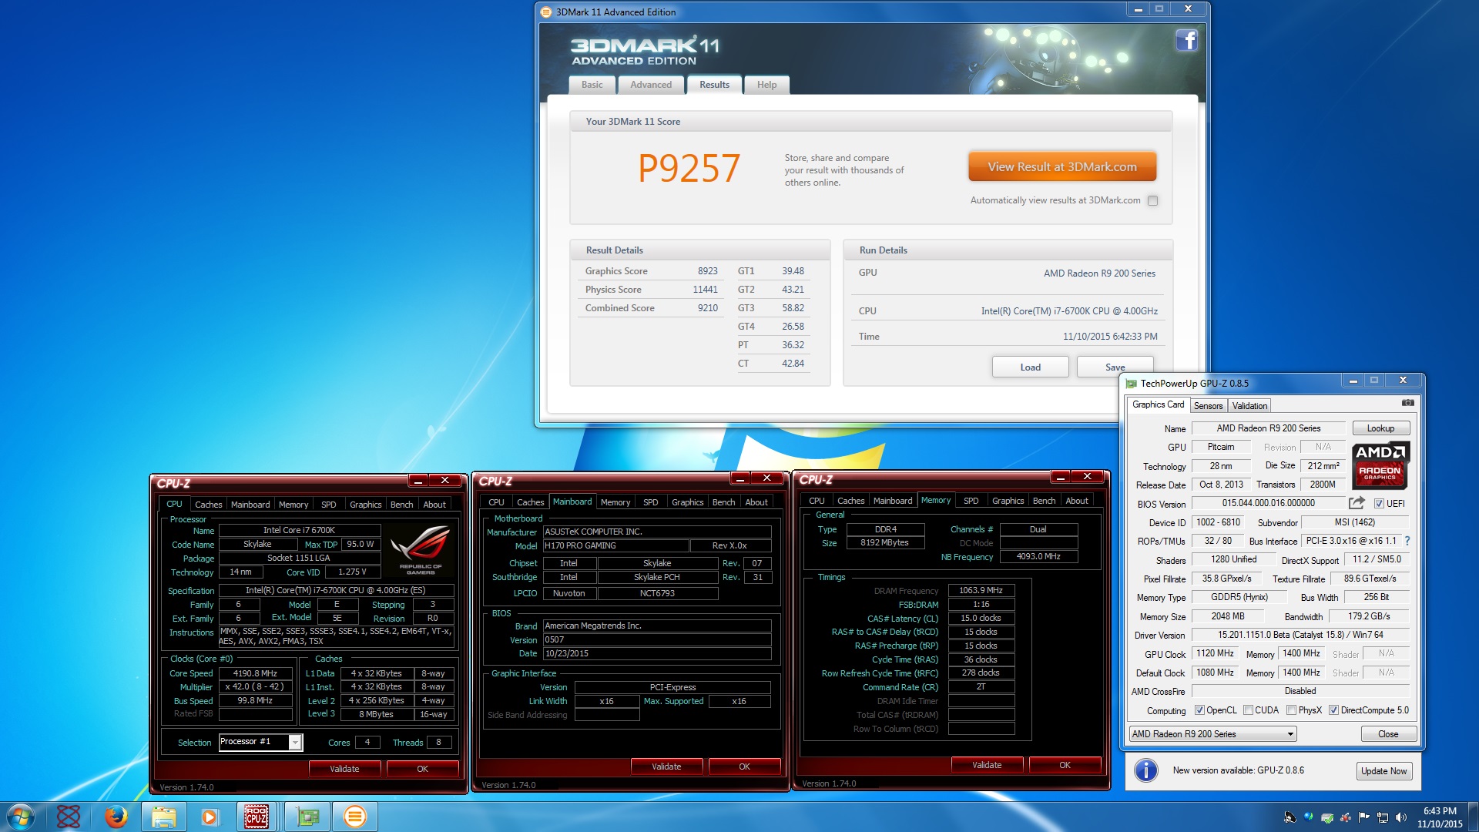Click the Physics Score value 11441

click(x=705, y=290)
